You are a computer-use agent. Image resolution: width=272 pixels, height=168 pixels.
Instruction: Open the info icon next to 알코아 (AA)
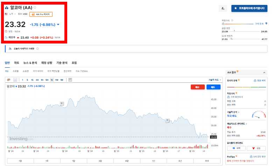coord(35,7)
